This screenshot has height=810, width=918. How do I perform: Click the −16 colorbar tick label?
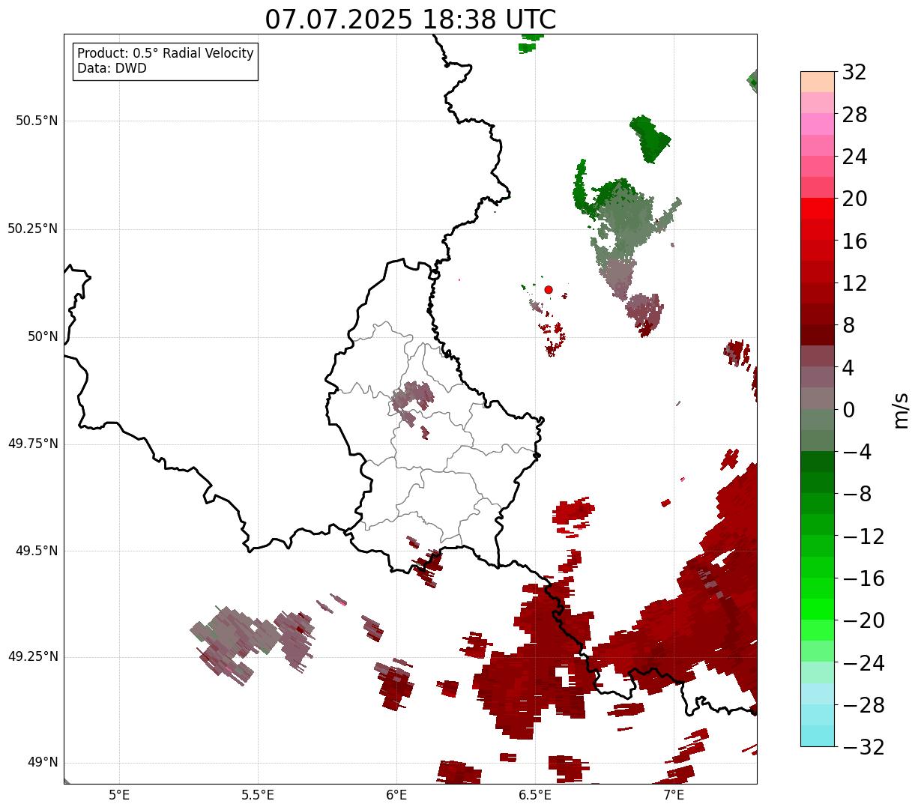(863, 578)
